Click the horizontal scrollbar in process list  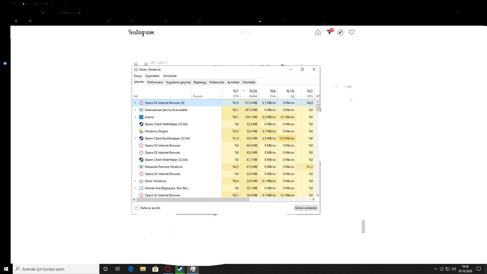click(x=193, y=200)
